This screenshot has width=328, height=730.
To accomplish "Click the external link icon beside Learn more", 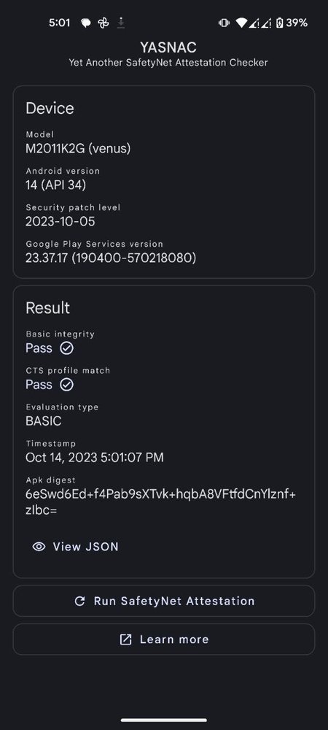I will (125, 639).
